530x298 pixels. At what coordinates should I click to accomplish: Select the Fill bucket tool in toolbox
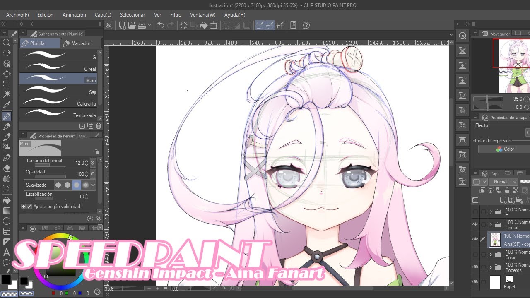(x=7, y=200)
